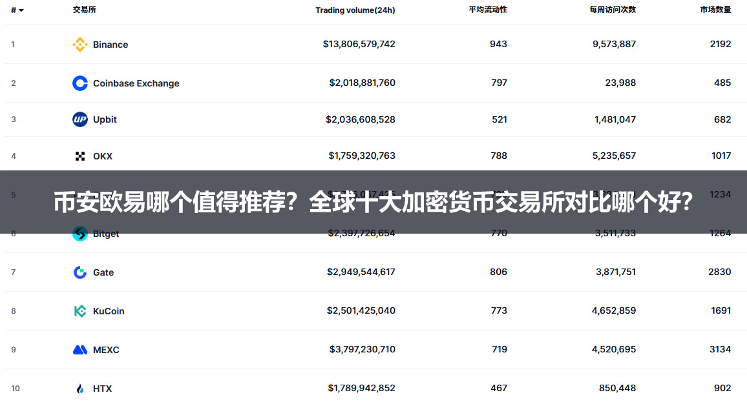Click the Gate logo icon
This screenshot has height=406, width=747.
(80, 272)
